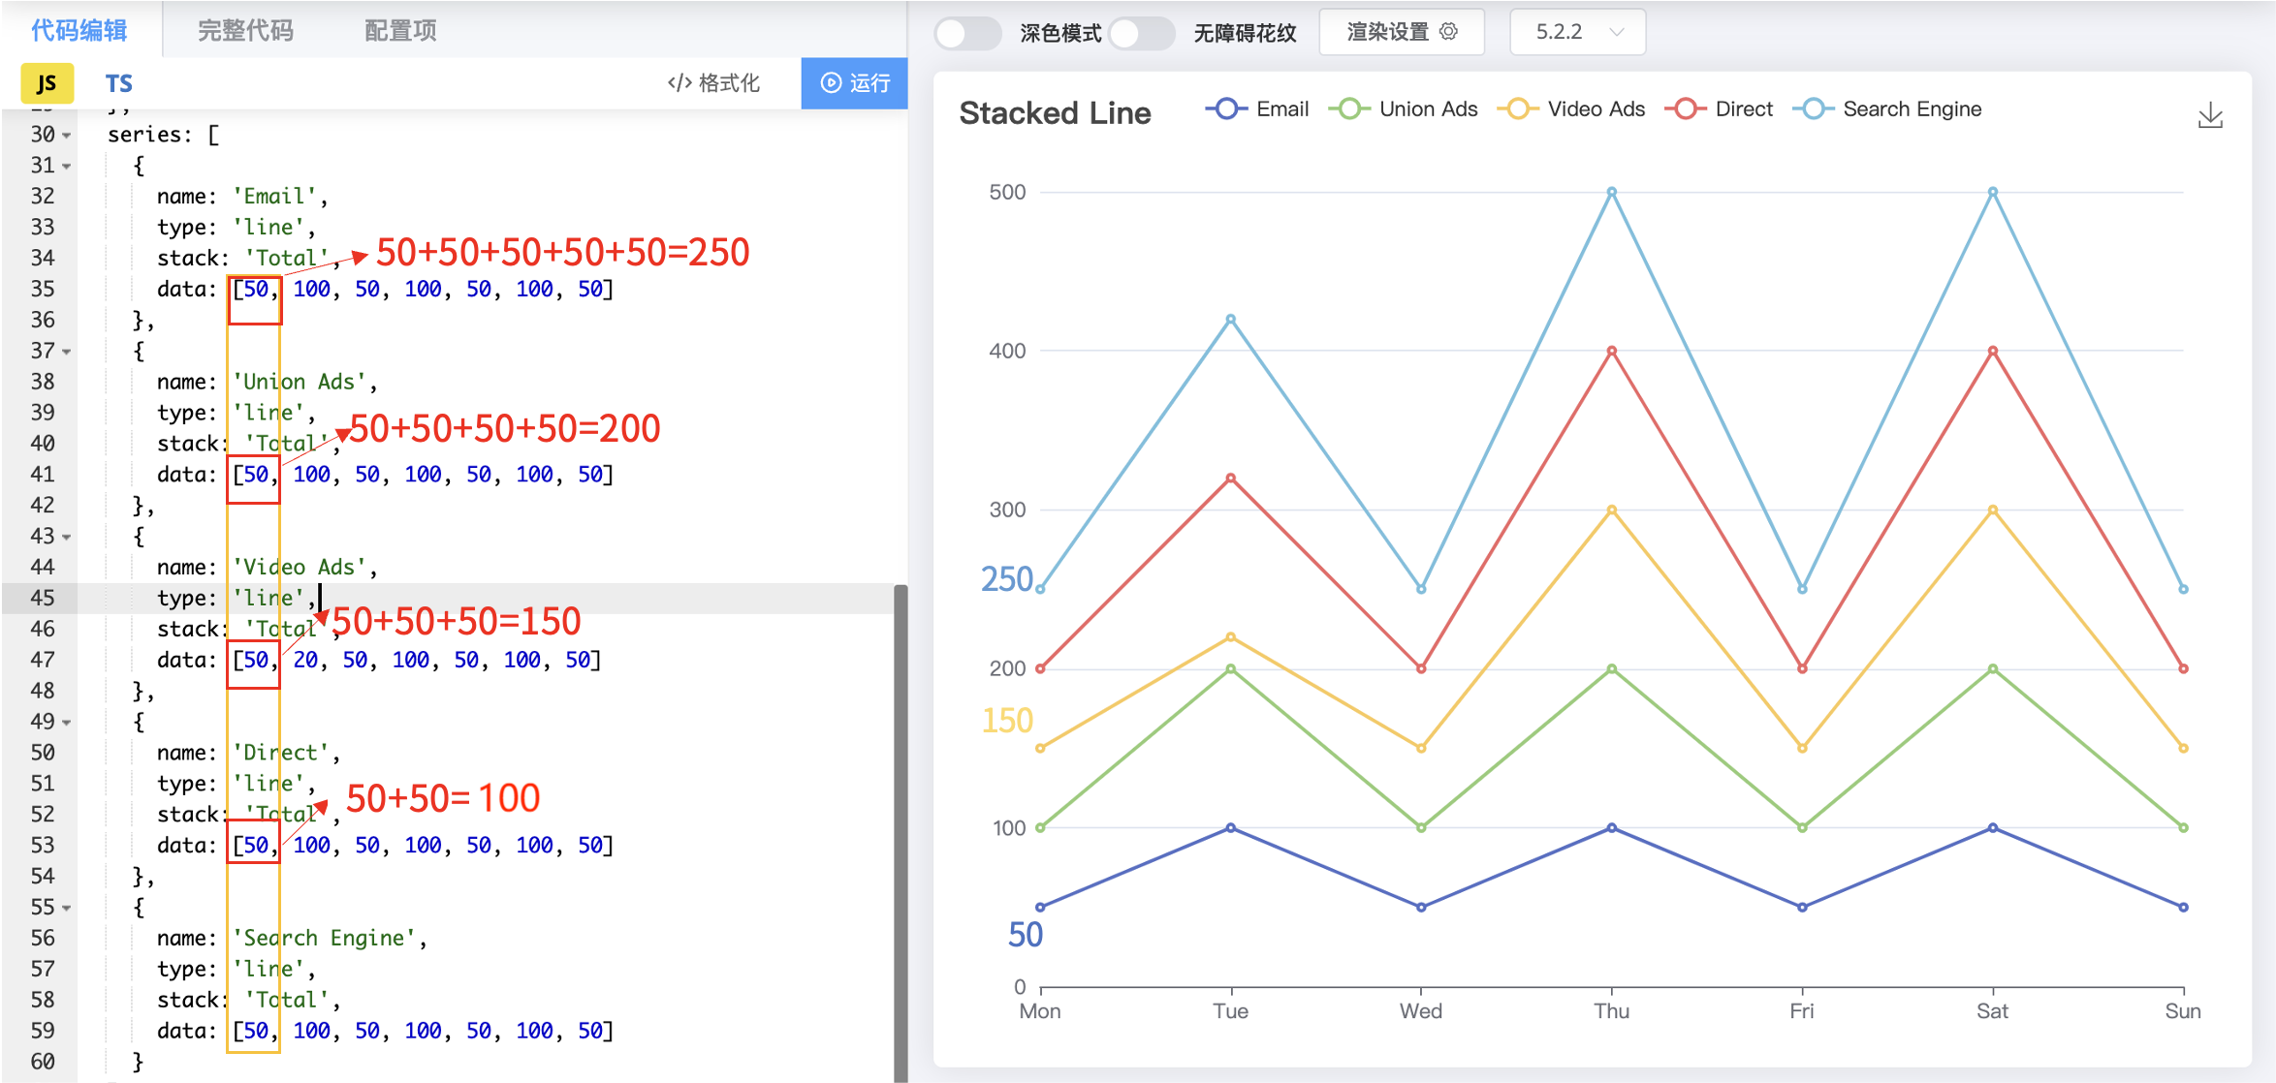This screenshot has height=1083, width=2276.
Task: Enable the 深色模式 dark mode switch
Action: [967, 32]
